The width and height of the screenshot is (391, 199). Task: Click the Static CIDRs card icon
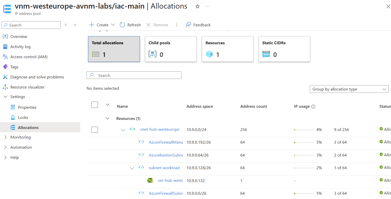pos(265,54)
